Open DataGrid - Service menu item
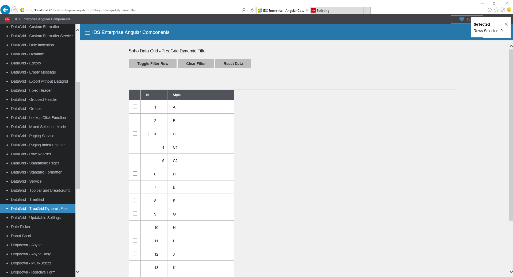This screenshot has width=513, height=277. (x=26, y=181)
